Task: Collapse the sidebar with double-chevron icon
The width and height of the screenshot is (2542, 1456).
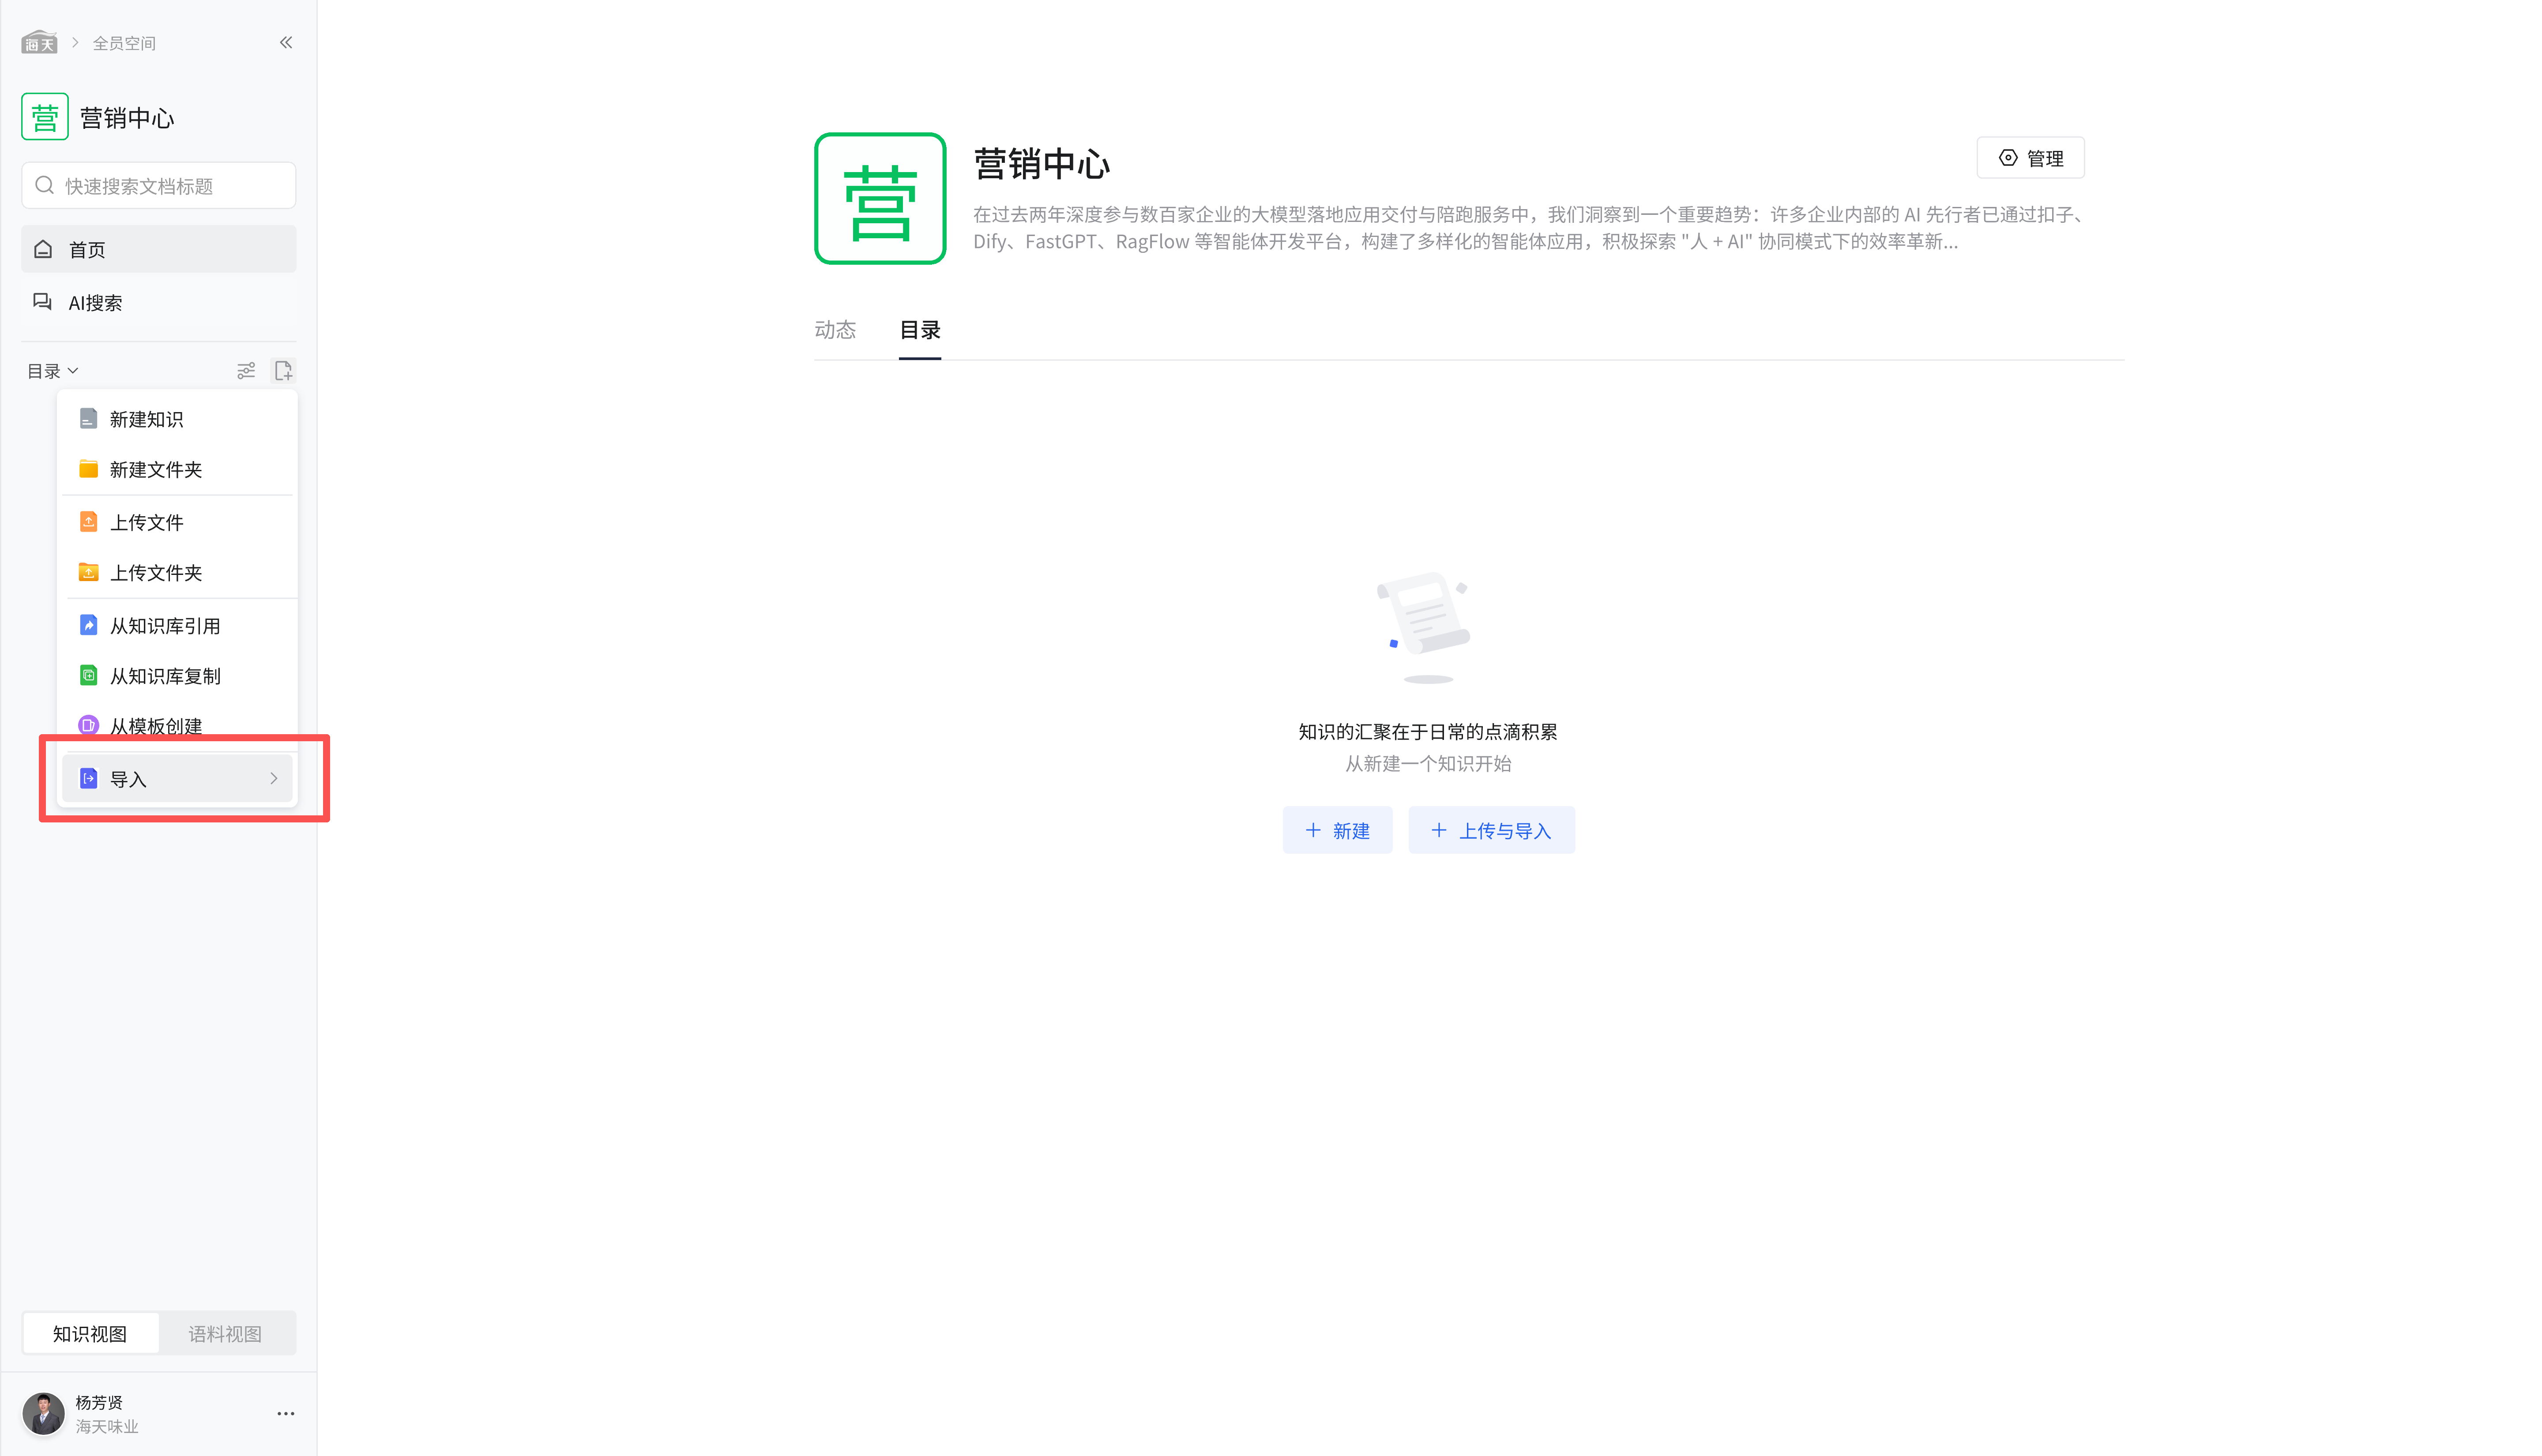Action: (x=286, y=42)
